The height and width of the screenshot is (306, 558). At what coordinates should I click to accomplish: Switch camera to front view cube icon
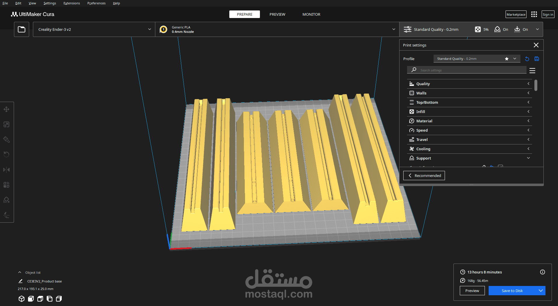tap(31, 298)
